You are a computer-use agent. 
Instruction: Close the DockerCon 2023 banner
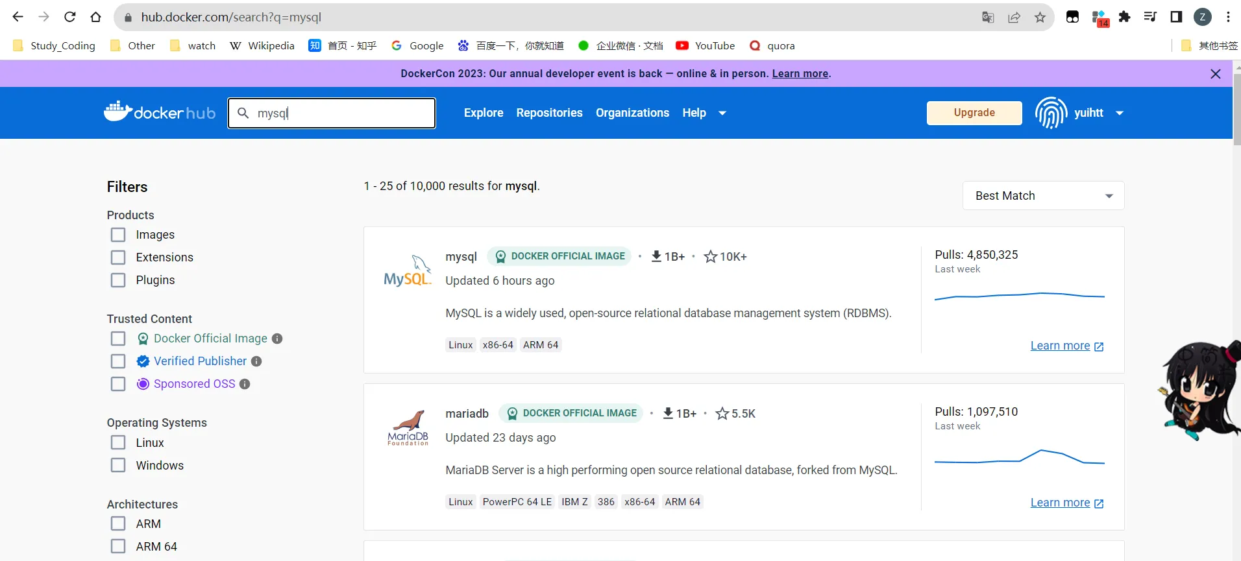pos(1216,74)
